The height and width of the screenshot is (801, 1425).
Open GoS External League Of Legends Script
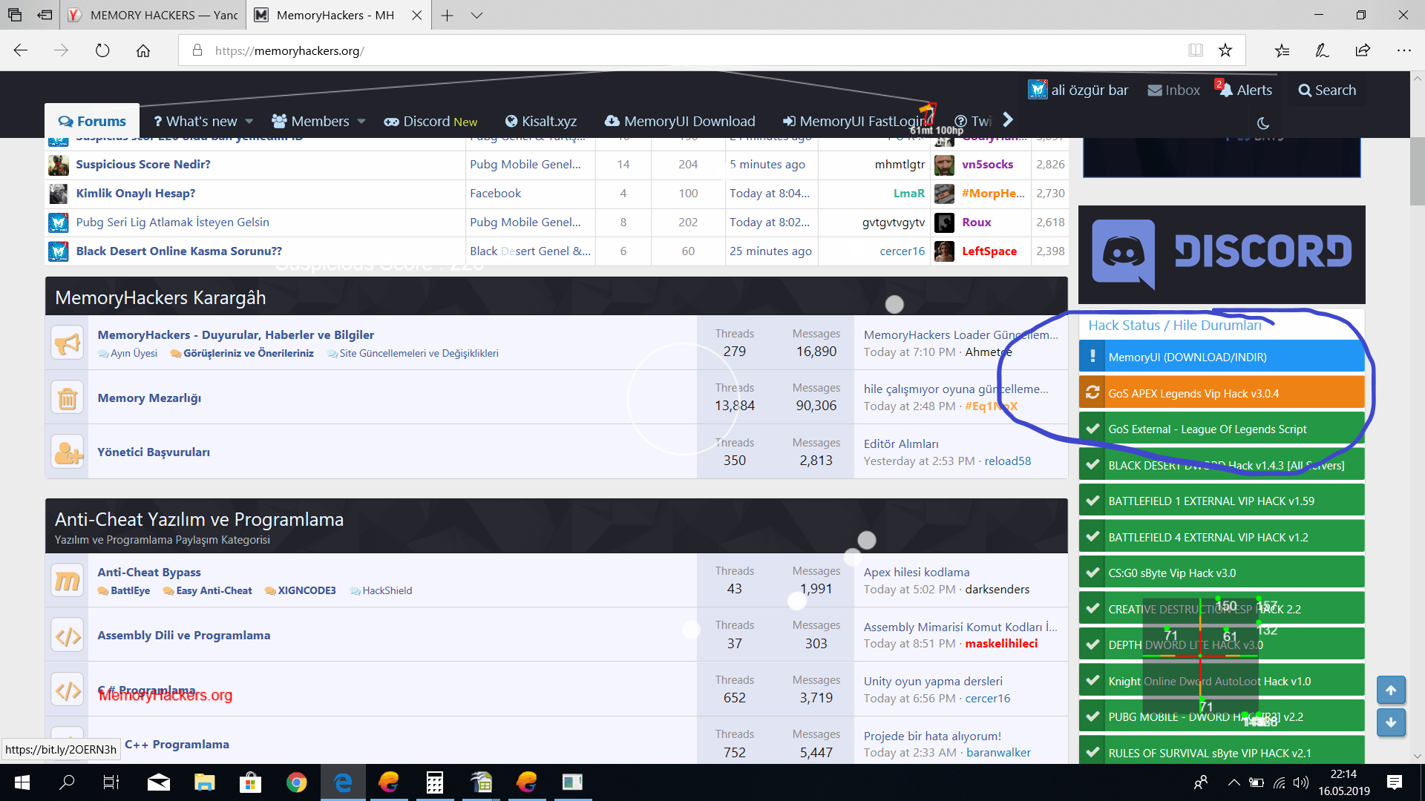pos(1222,429)
